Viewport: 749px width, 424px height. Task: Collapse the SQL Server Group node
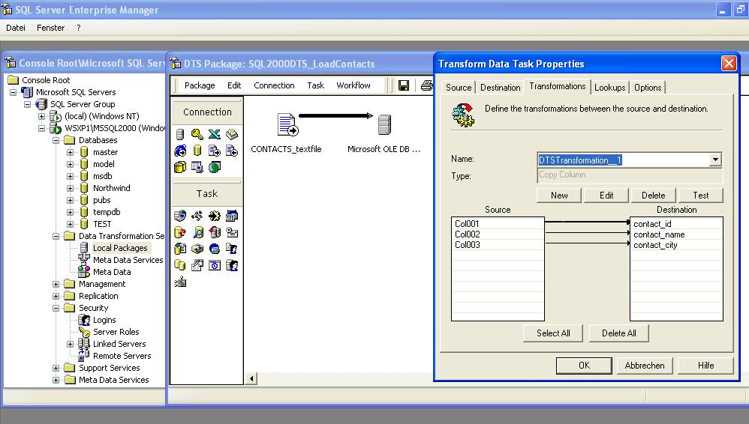click(x=28, y=104)
